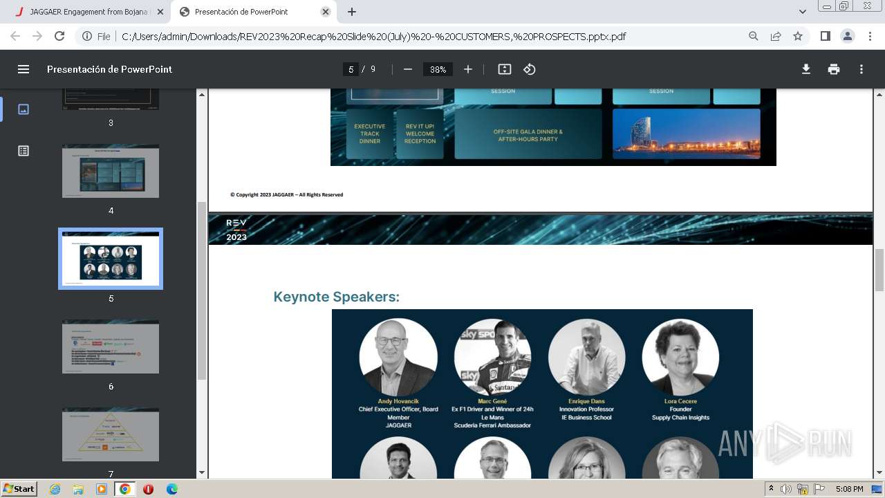Bookmark this tab with star icon

[x=798, y=36]
